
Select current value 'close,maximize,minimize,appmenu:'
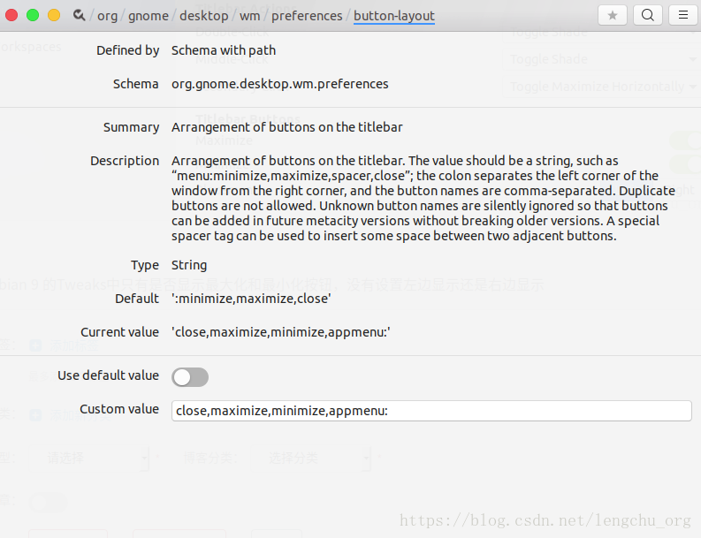[x=281, y=332]
